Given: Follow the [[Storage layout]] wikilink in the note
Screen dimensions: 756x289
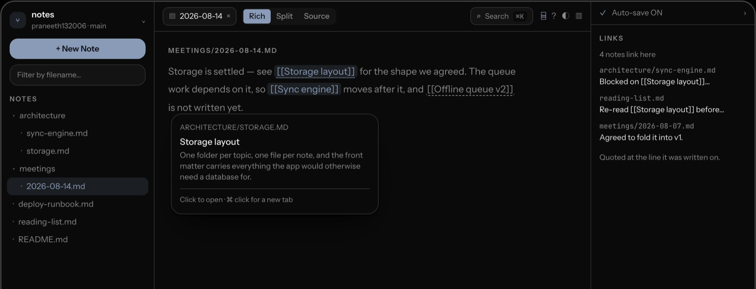Looking at the screenshot, I should point(316,72).
